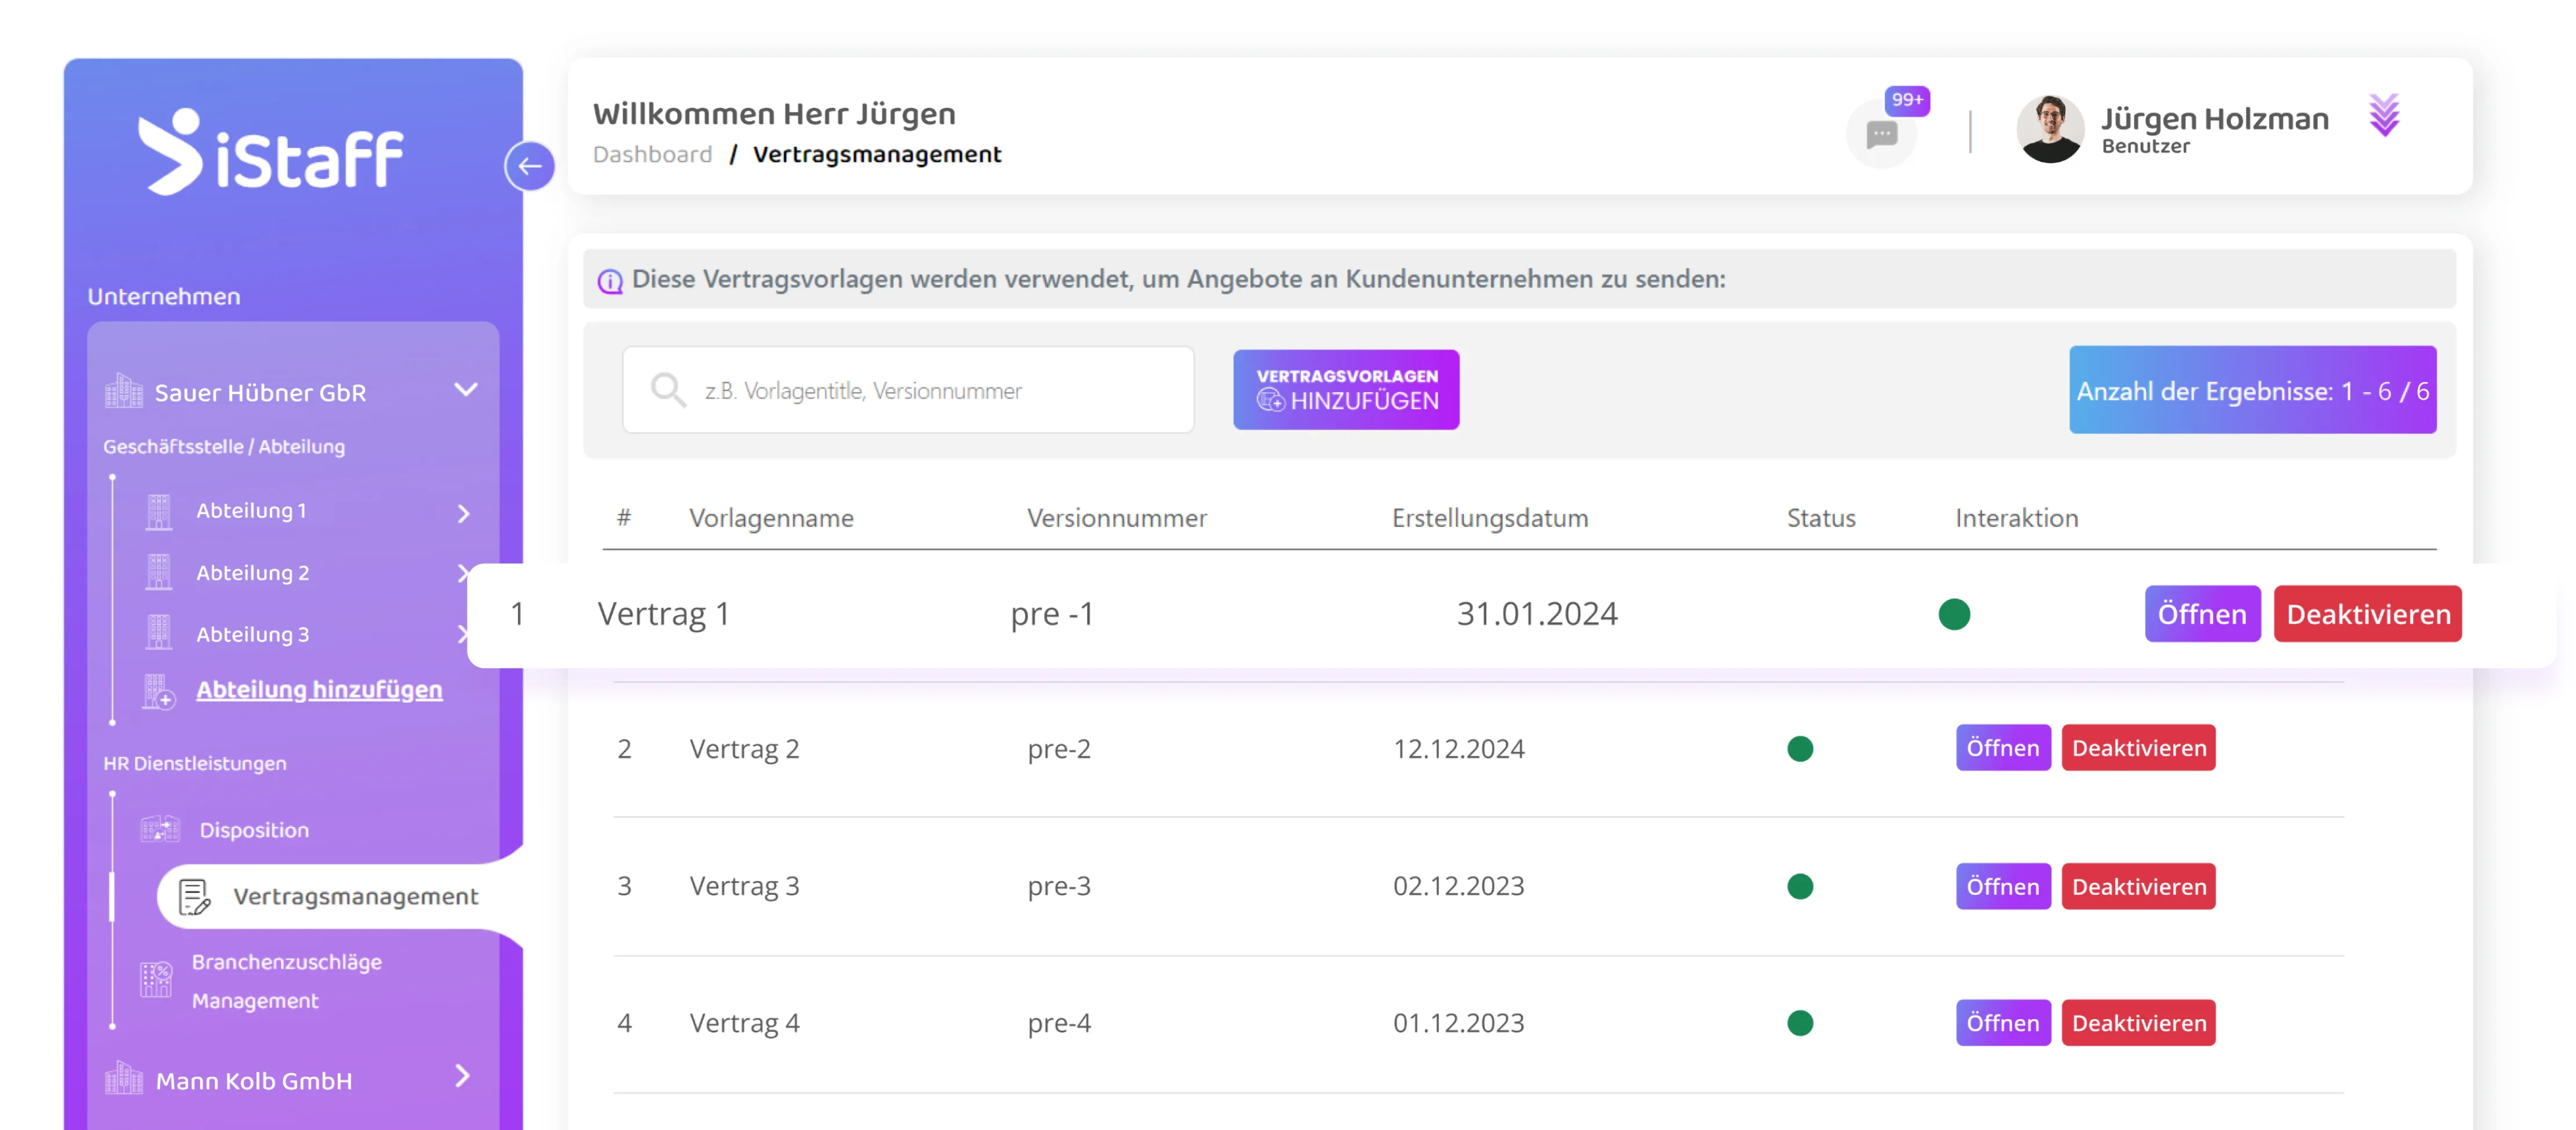Deactivate Vertrag 1
This screenshot has height=1130, width=2576.
coord(2367,614)
